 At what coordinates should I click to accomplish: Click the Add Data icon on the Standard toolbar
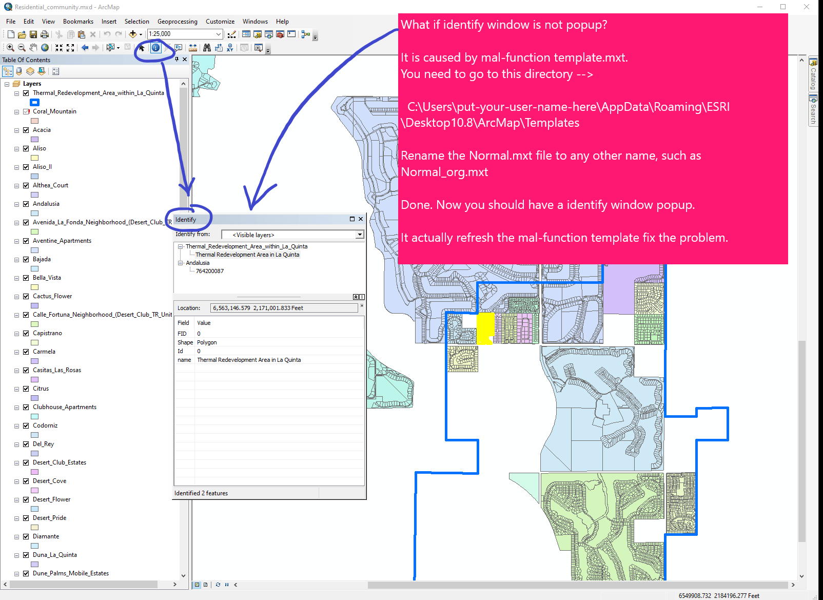coord(133,34)
